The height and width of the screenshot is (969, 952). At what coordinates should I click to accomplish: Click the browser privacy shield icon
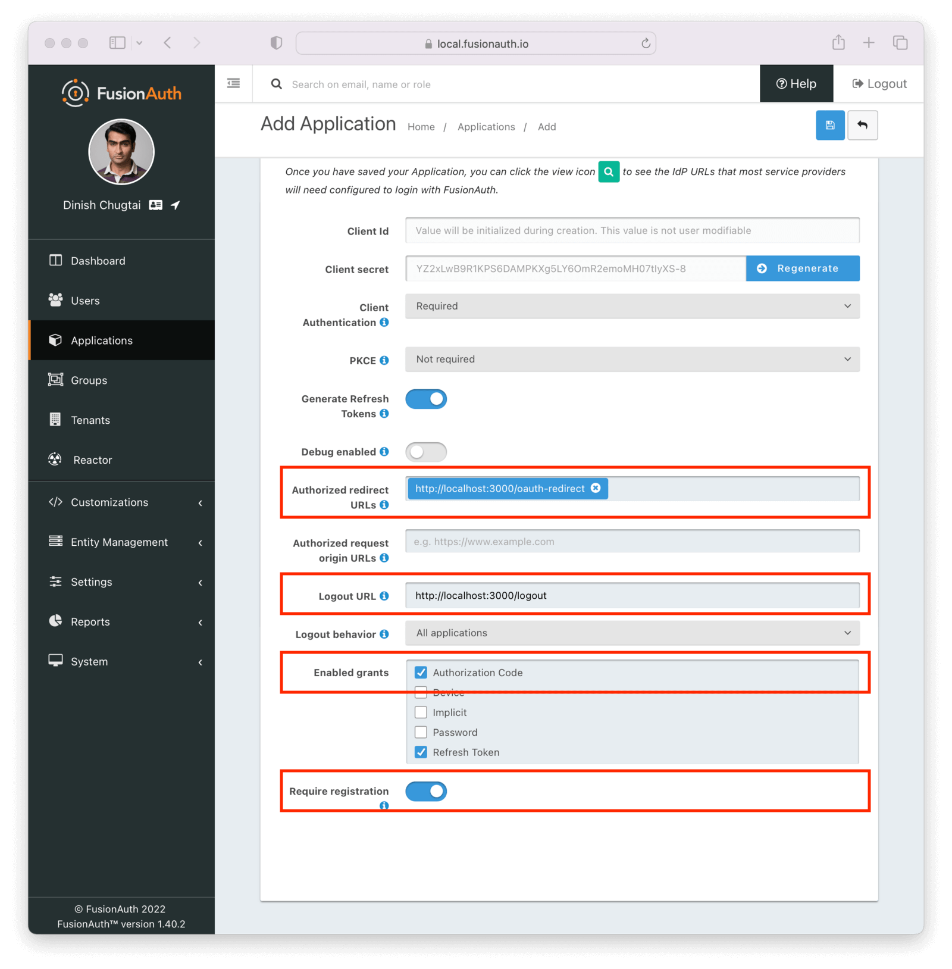point(276,42)
